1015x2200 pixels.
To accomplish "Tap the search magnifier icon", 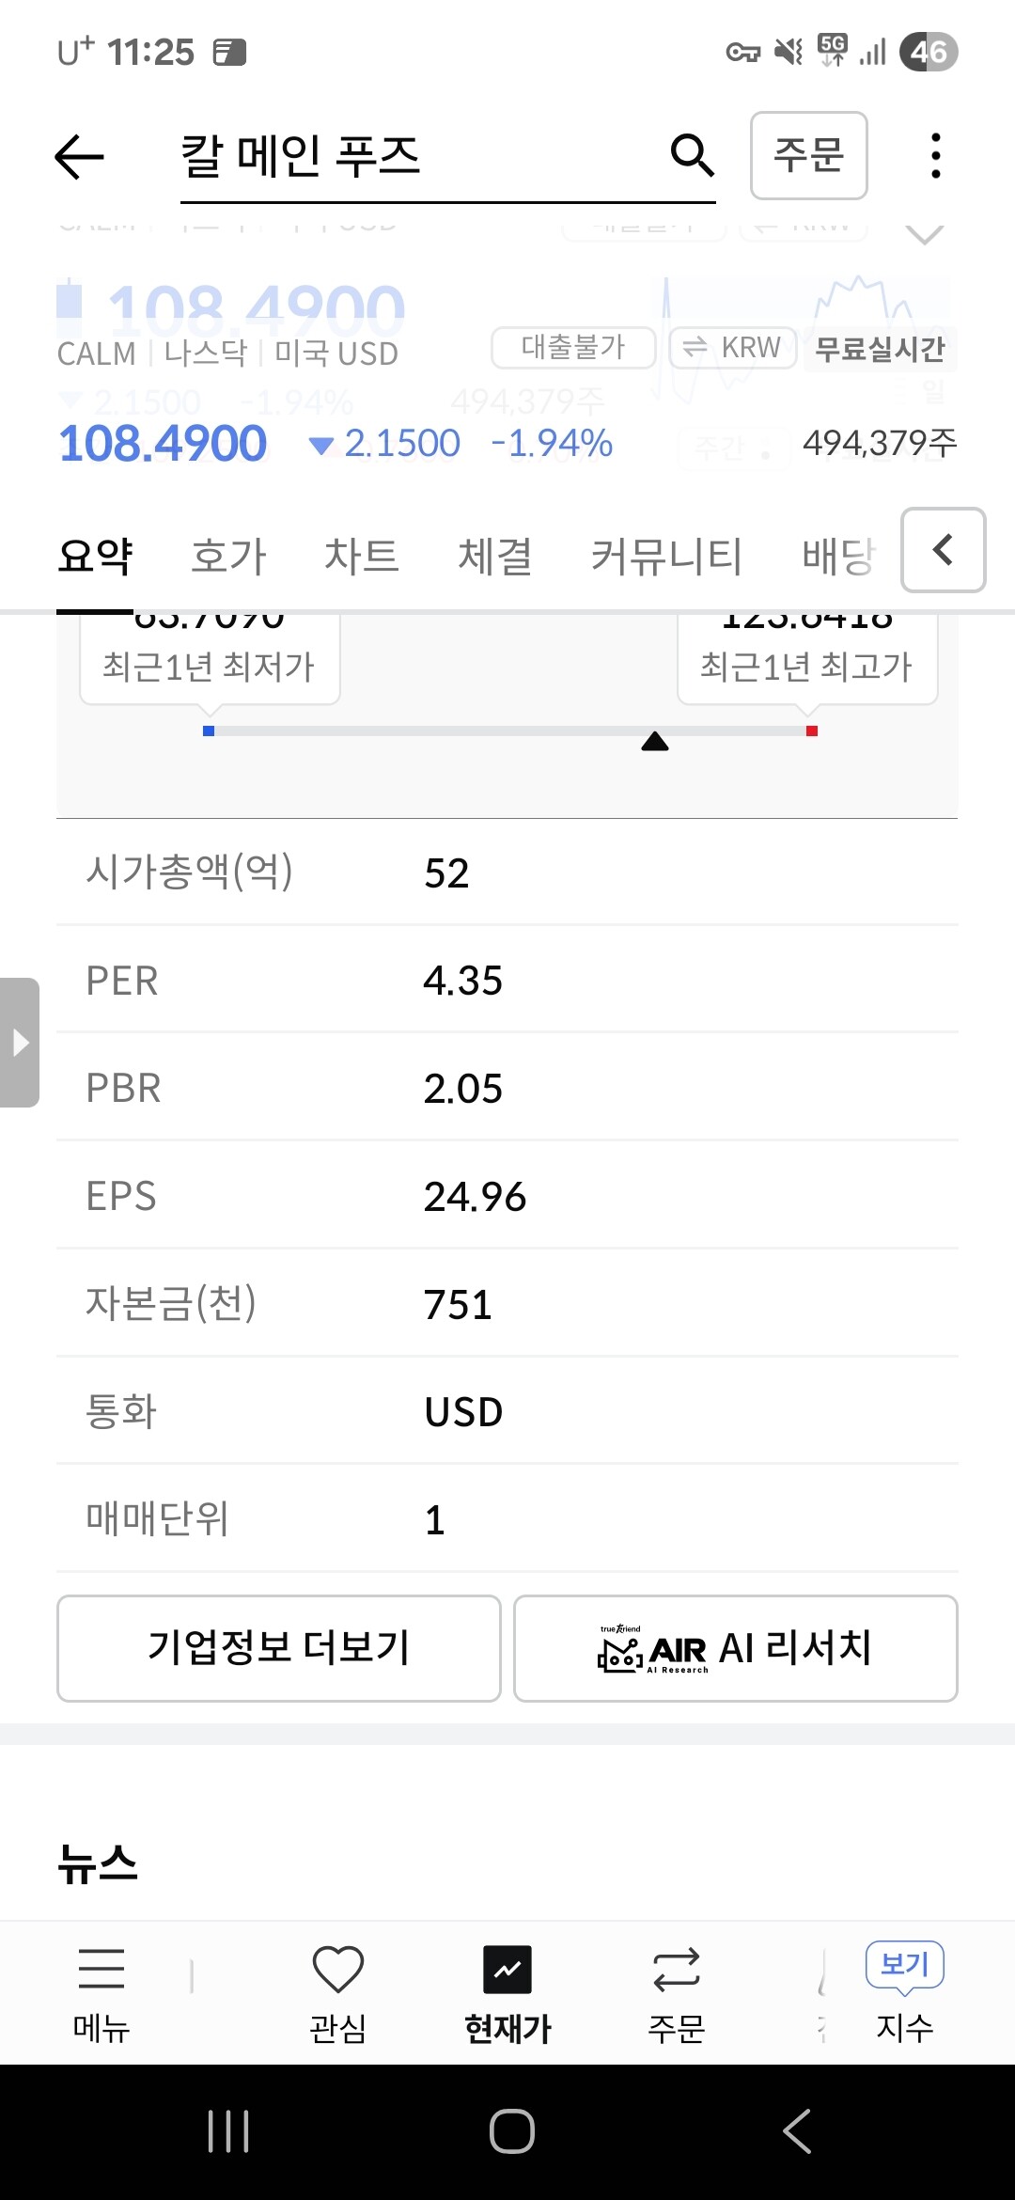I will pos(693,155).
